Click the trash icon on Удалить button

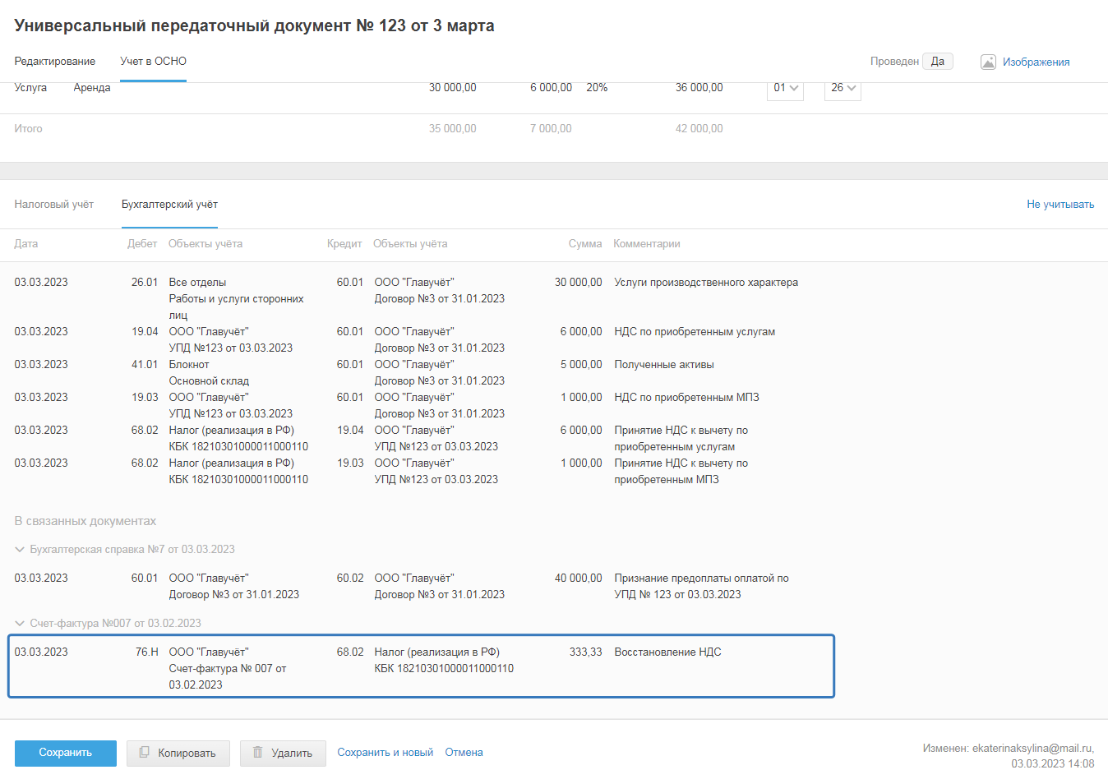[257, 753]
